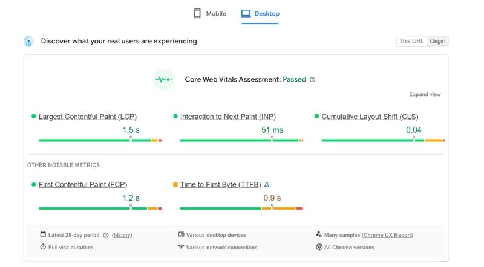
Task: Open Time to First Byte (TTFB) link
Action: [x=220, y=184]
